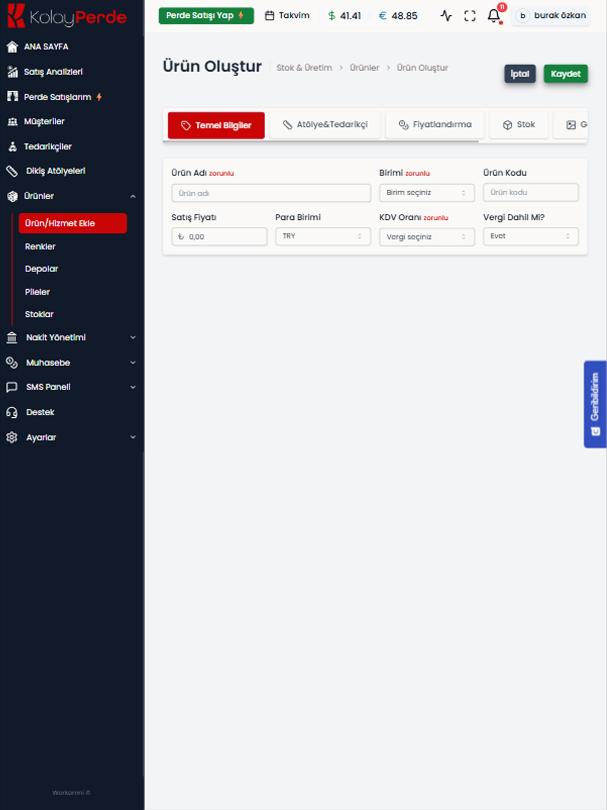Viewport: 607px width, 810px height.
Task: Expand Nakit Yönetimi section
Action: [x=71, y=338]
